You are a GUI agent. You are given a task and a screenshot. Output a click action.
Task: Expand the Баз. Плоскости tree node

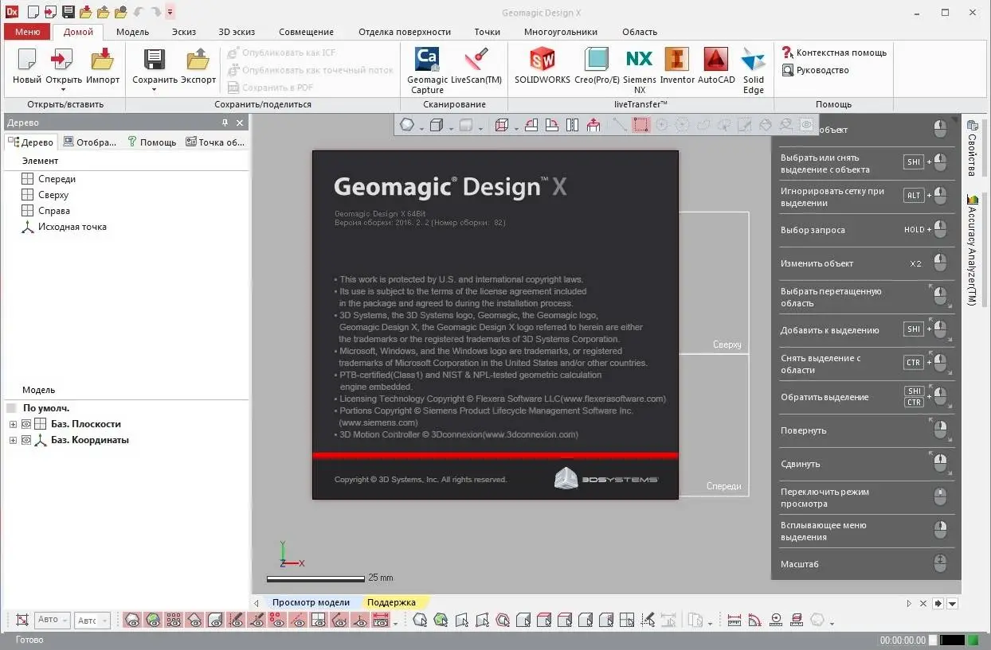point(13,424)
